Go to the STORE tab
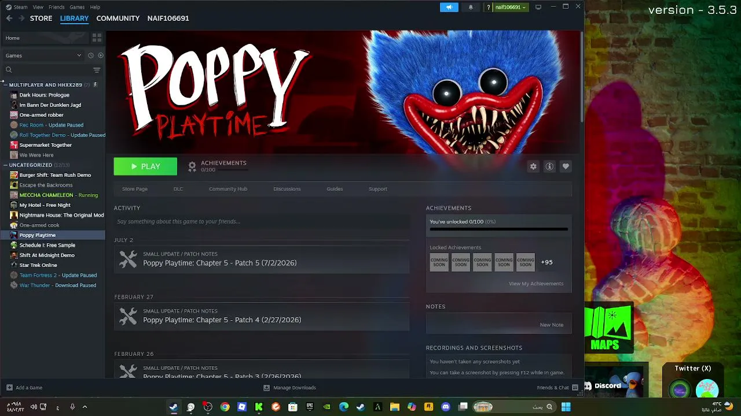Viewport: 741px width, 416px height. [x=41, y=18]
